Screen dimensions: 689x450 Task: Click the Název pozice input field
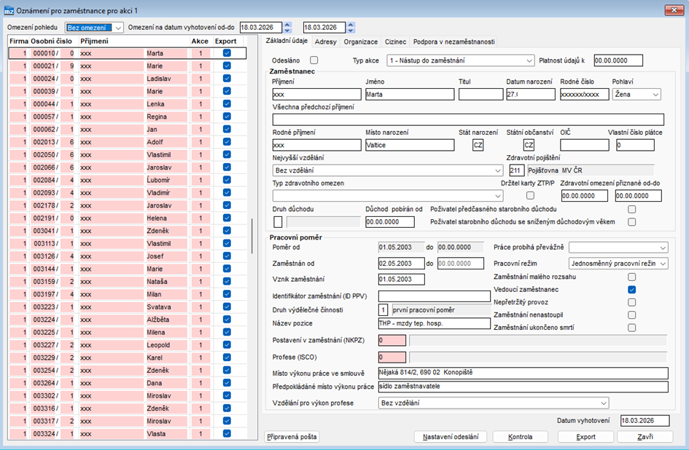point(434,323)
